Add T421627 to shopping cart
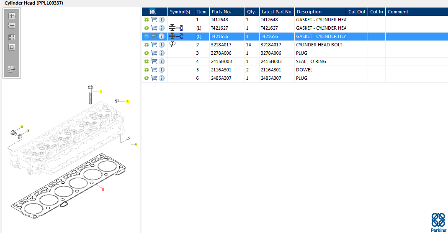Image resolution: width=448 pixels, height=233 pixels. tap(154, 28)
